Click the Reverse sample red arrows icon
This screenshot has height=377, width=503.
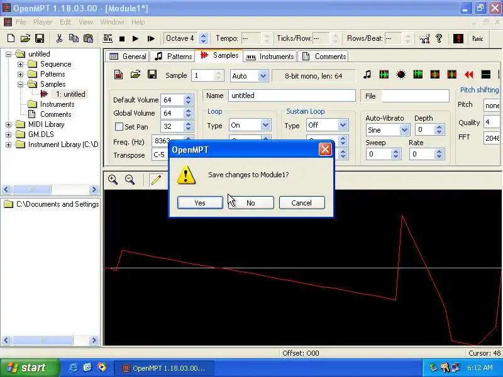[x=468, y=75]
